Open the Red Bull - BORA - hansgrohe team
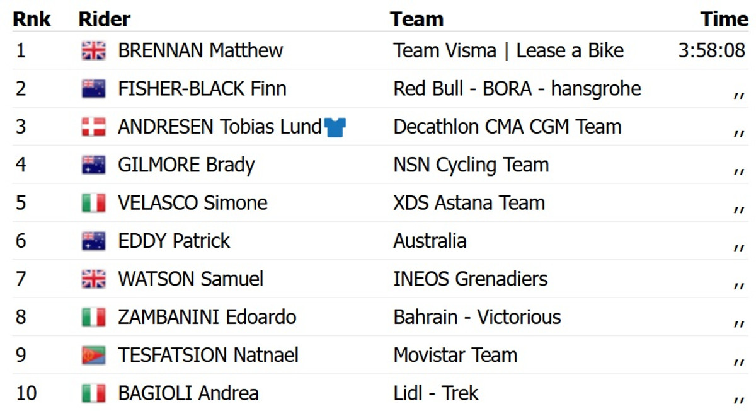Viewport: 756px width, 411px height. click(x=517, y=89)
